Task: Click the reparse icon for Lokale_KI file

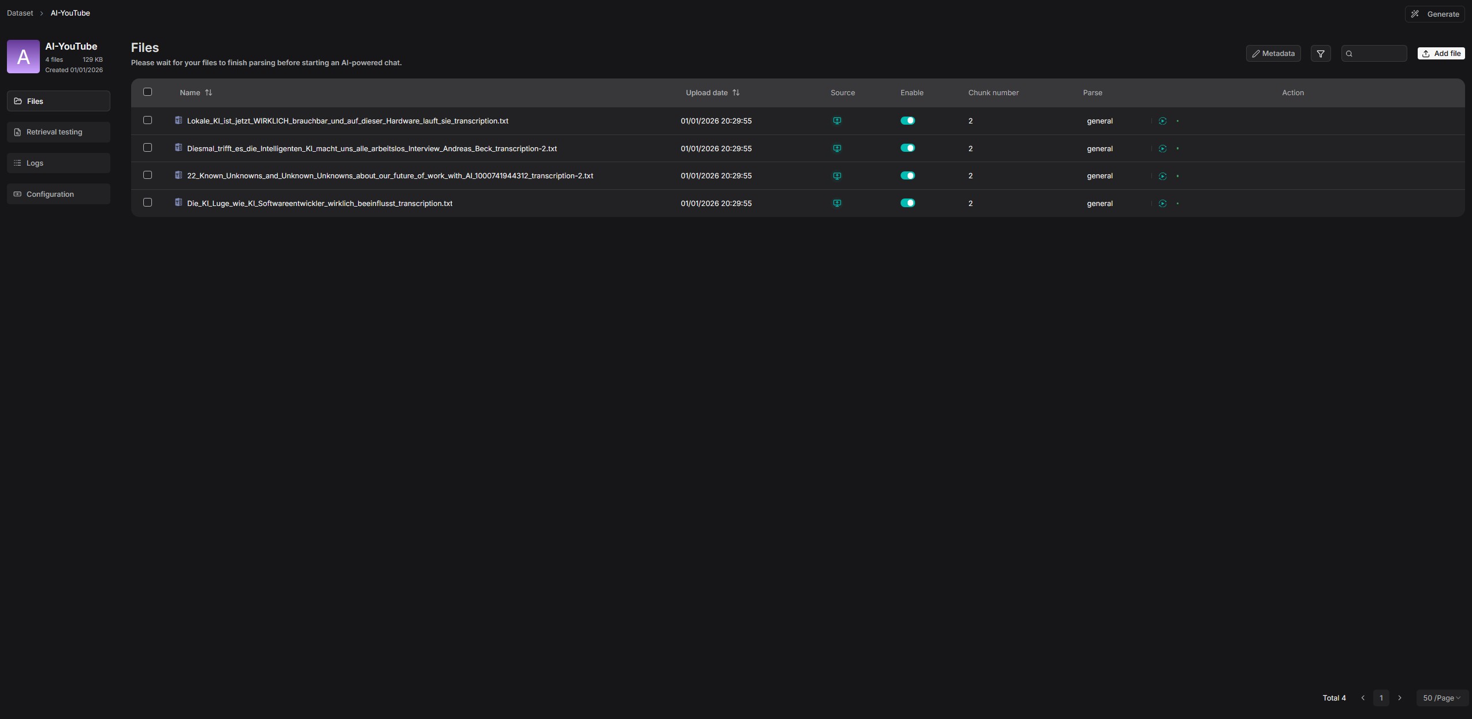Action: click(1162, 121)
